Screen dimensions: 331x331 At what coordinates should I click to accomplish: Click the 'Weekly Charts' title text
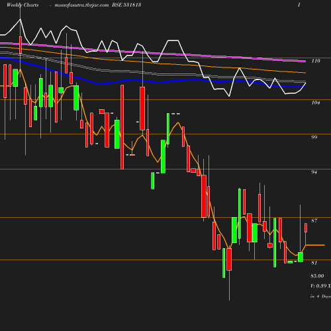click(23, 5)
